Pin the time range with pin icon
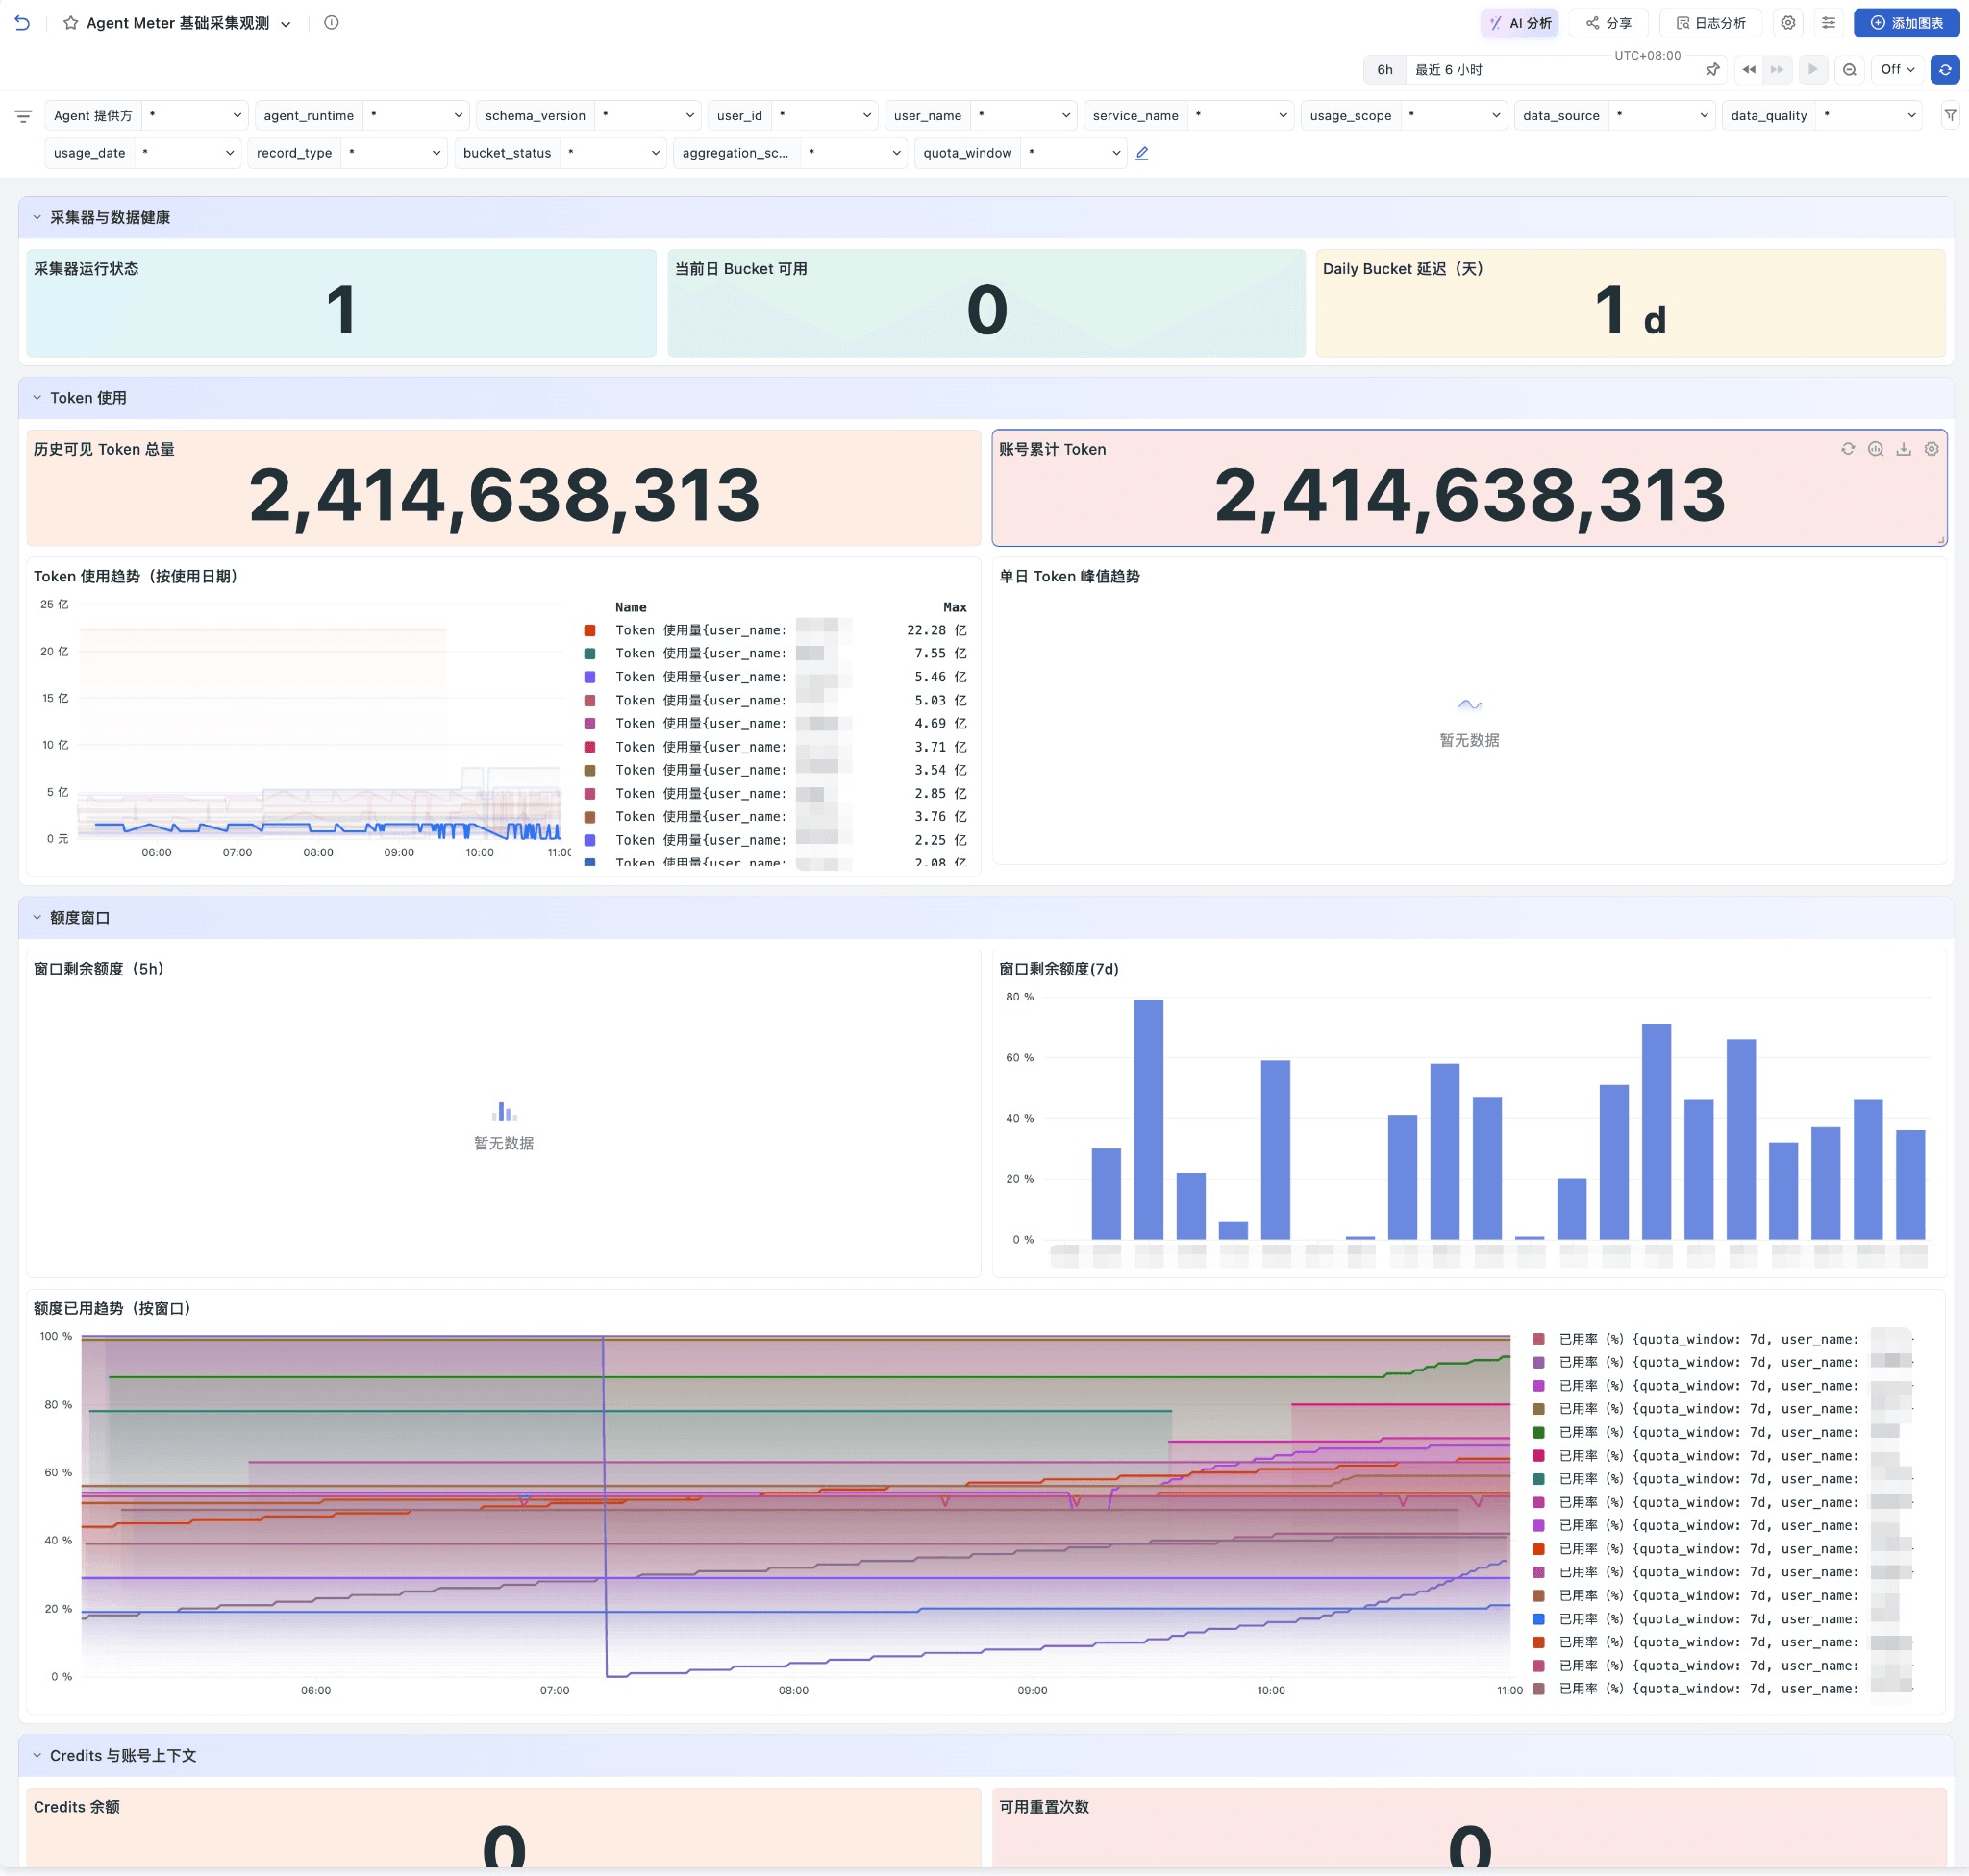Viewport: 1969px width, 1876px height. click(1712, 70)
